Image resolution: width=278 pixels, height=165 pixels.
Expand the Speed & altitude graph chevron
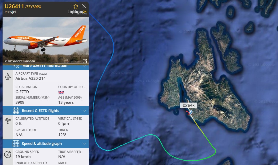[84, 144]
